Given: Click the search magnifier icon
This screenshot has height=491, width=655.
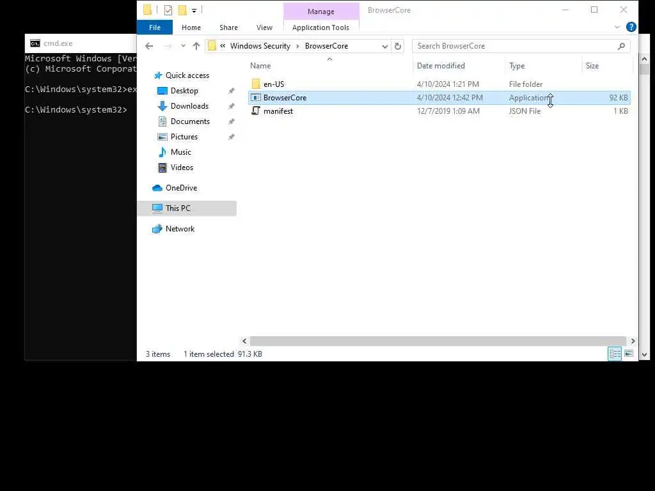Looking at the screenshot, I should [x=621, y=46].
